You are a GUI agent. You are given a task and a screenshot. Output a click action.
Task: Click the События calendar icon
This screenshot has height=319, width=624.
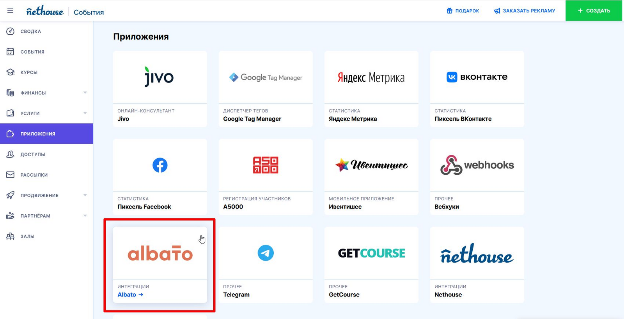click(11, 52)
